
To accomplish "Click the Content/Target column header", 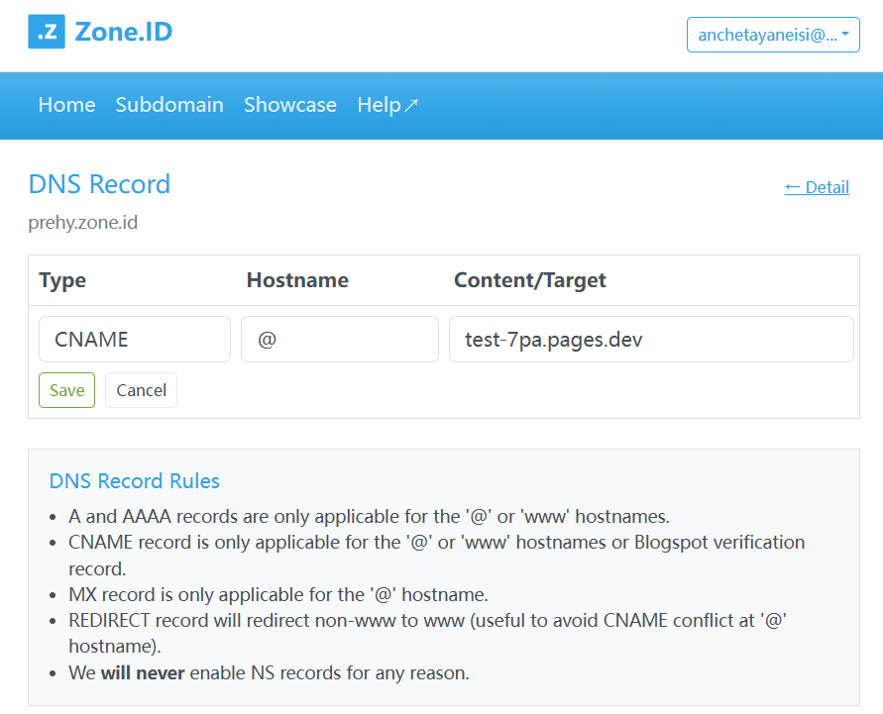I will 530,280.
